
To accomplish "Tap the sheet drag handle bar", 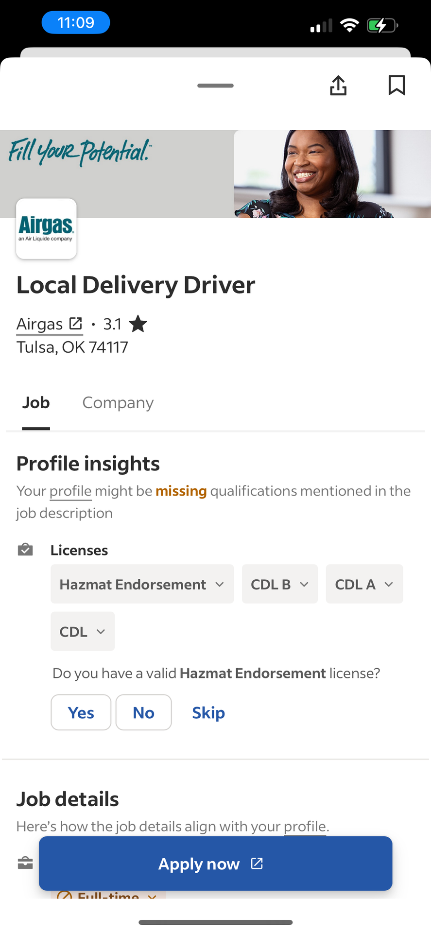I will [215, 86].
